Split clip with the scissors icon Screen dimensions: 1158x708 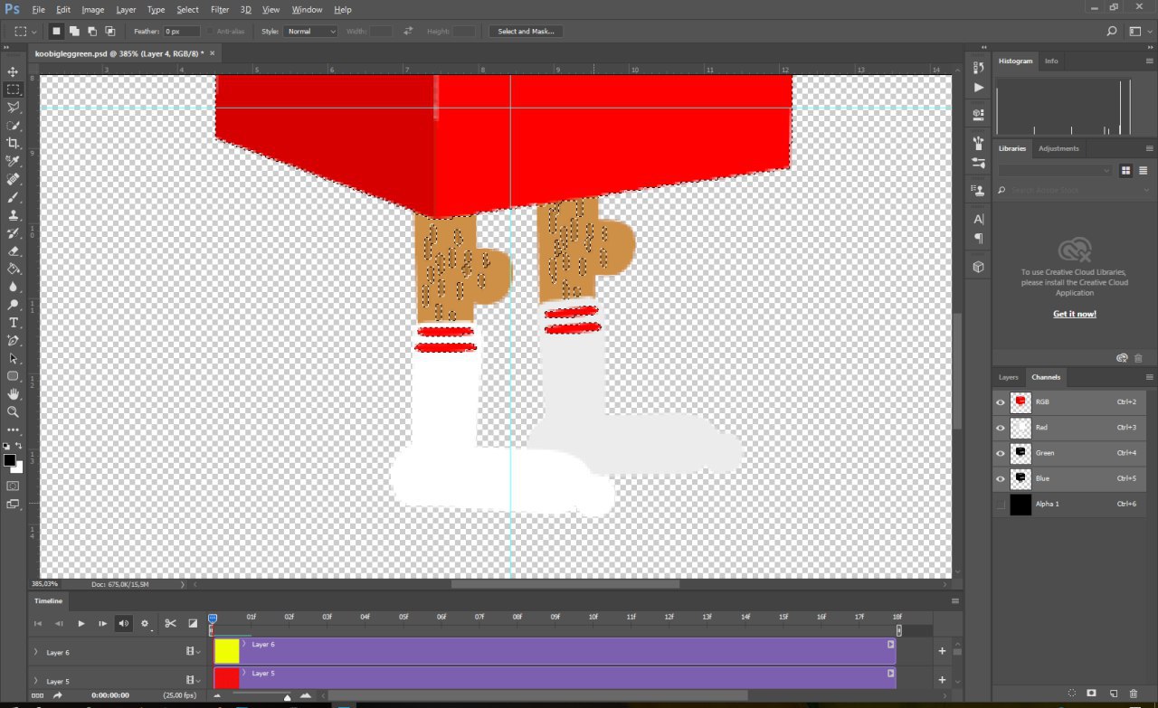click(x=169, y=623)
